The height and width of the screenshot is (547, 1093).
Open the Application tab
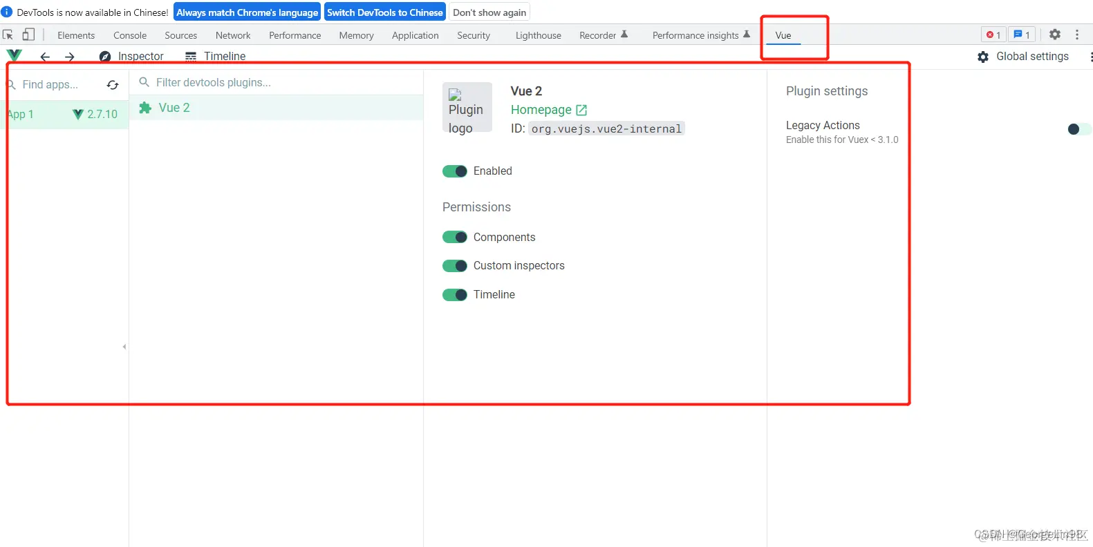(415, 35)
